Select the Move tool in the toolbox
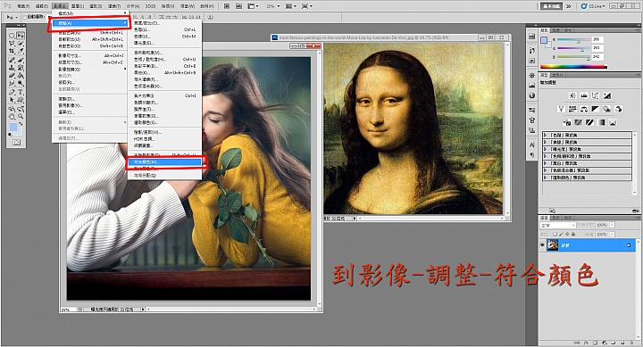This screenshot has width=643, height=347. coord(21,35)
